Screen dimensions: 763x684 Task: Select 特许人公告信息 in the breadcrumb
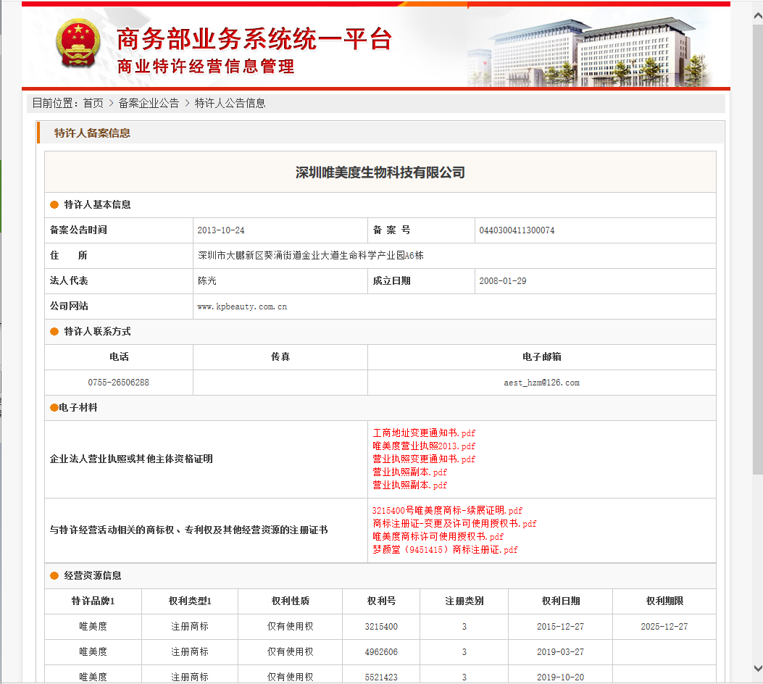pos(230,104)
